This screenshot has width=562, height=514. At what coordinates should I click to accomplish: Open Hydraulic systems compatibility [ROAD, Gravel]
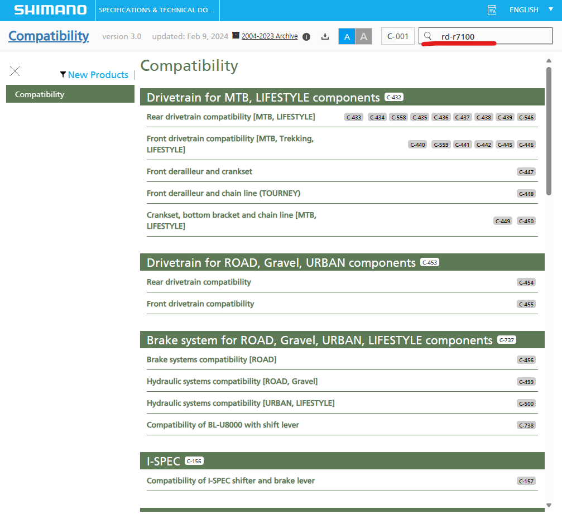coord(232,381)
